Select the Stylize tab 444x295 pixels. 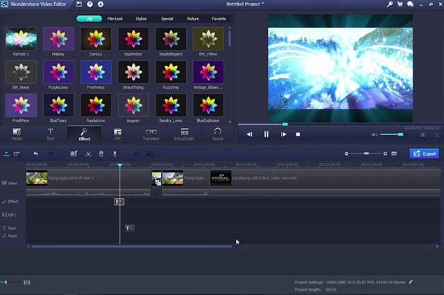[141, 19]
